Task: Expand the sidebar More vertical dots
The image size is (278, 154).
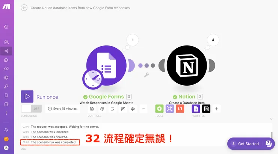Action: [x=6, y=113]
